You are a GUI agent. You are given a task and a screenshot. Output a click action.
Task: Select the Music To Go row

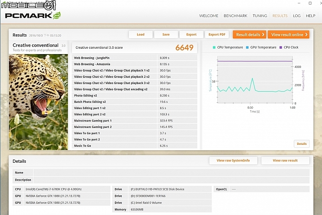pyautogui.click(x=135, y=146)
